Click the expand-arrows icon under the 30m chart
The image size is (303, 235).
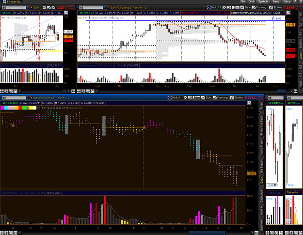[x=256, y=233]
